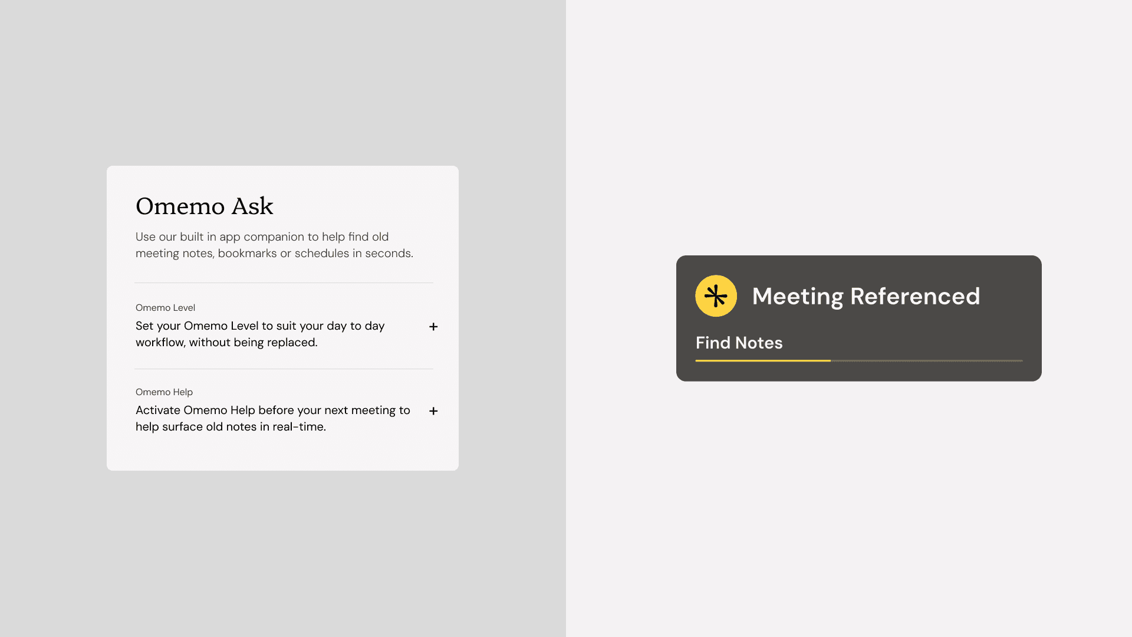Image resolution: width=1132 pixels, height=637 pixels.
Task: Select the Find Notes tab
Action: [739, 343]
